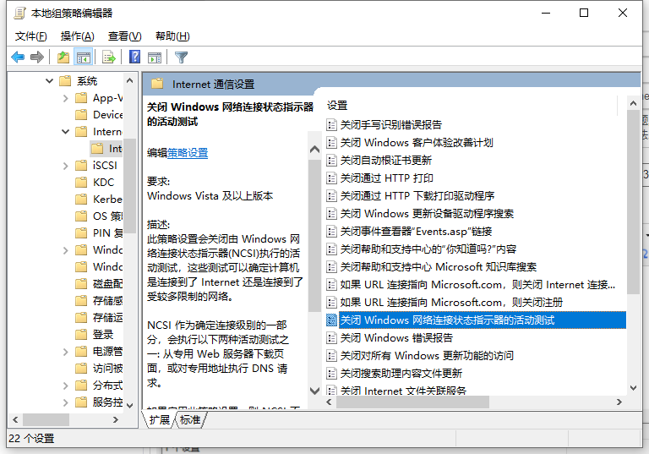Viewport: 649px width, 454px height.
Task: Click the settings list scroll-up arrow
Action: coord(633,103)
